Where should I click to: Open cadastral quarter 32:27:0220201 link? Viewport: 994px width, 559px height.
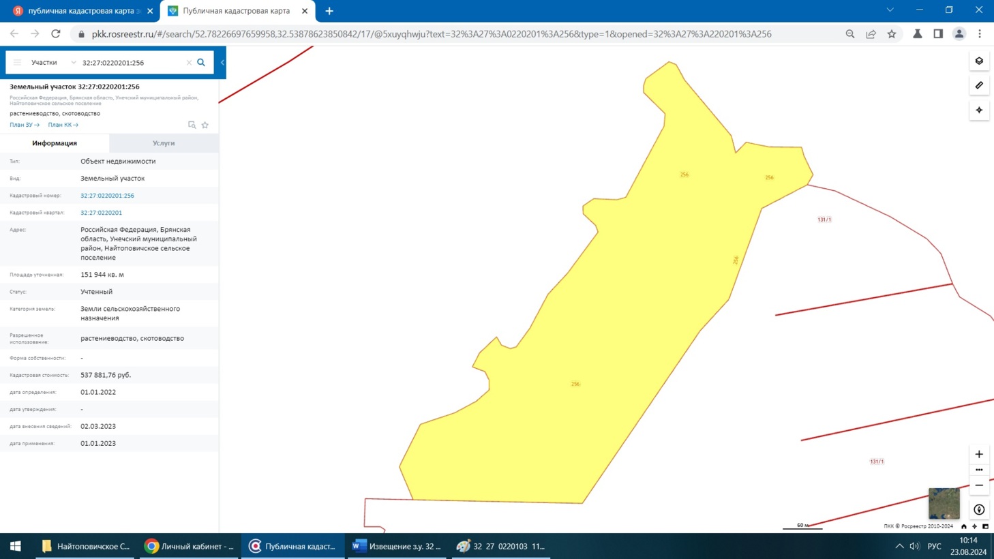click(x=101, y=213)
